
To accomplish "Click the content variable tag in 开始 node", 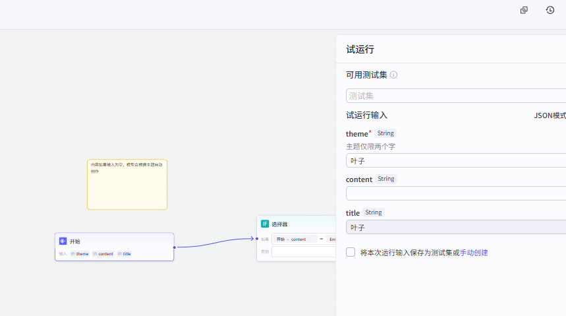I will [103, 254].
